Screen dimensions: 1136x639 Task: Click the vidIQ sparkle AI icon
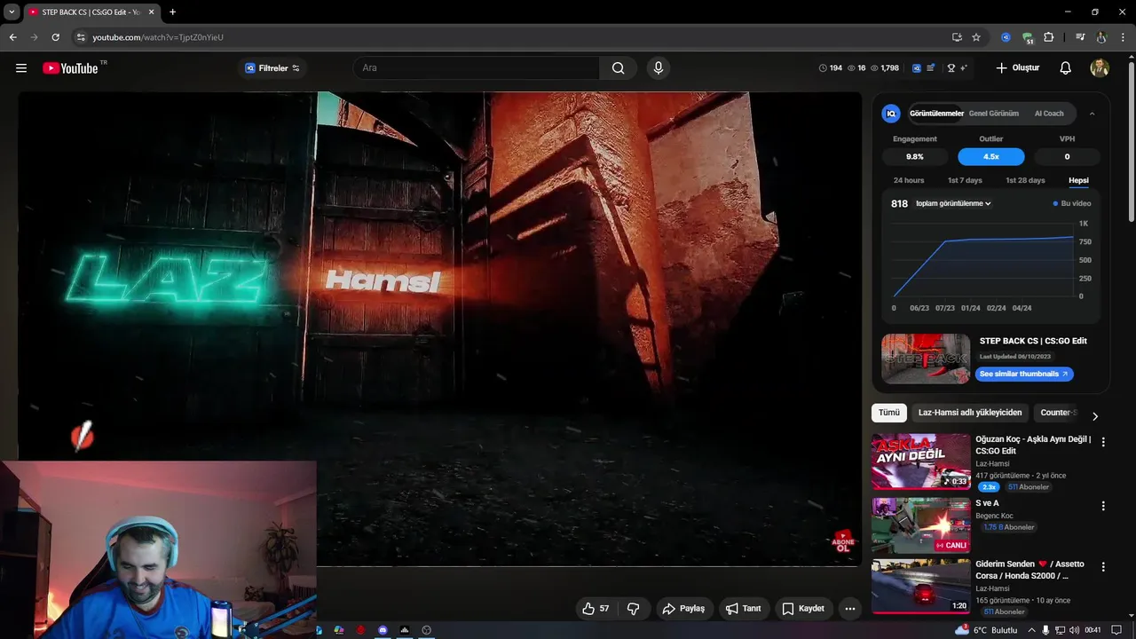coord(963,68)
